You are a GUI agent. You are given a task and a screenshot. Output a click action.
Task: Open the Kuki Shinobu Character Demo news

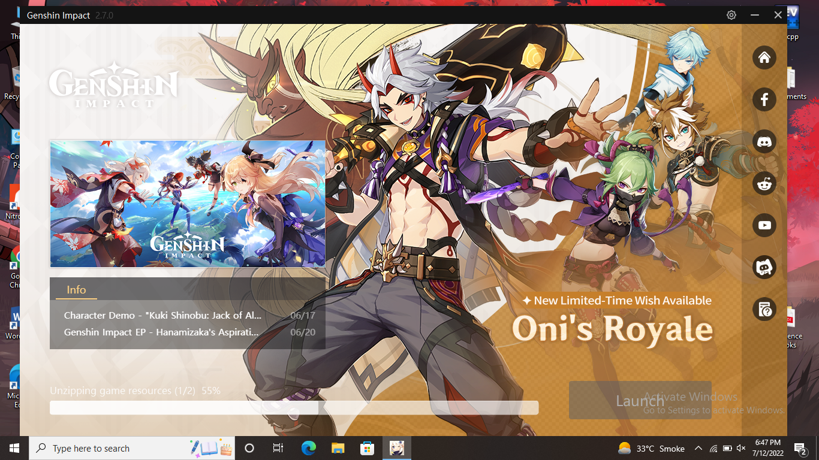coord(162,316)
